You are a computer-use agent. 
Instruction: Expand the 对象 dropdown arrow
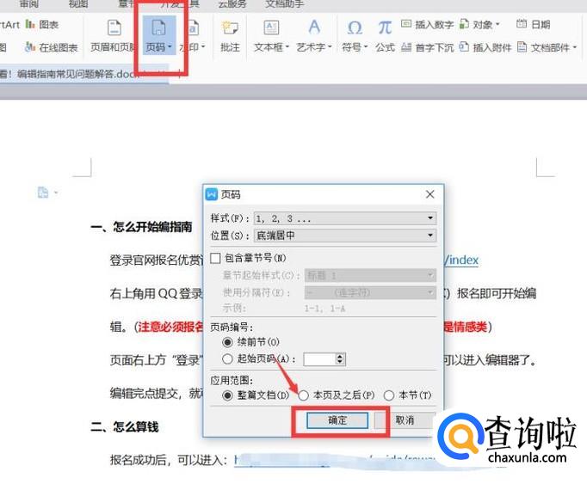point(497,25)
